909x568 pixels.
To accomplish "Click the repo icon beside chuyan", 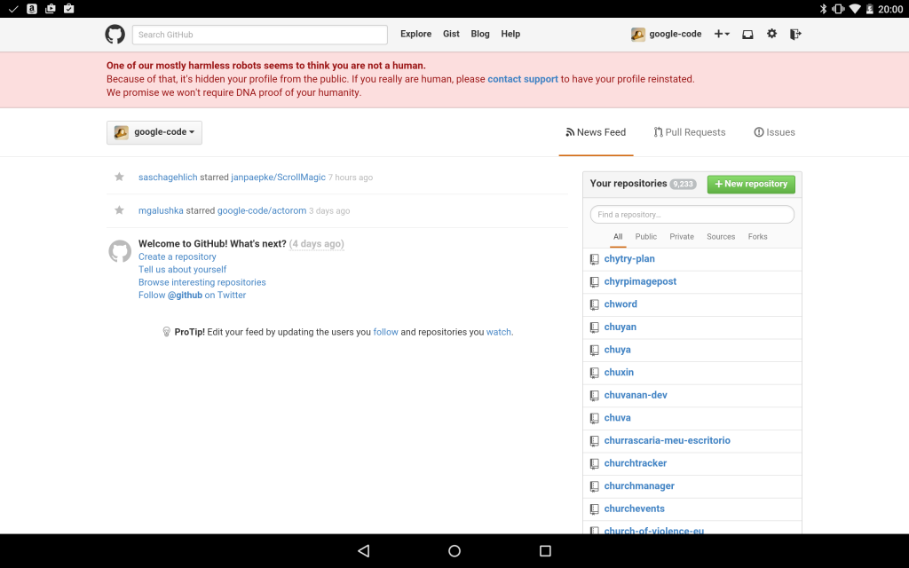I will click(x=594, y=327).
